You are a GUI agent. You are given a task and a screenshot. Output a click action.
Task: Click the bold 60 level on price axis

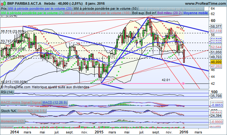tap(213, 21)
